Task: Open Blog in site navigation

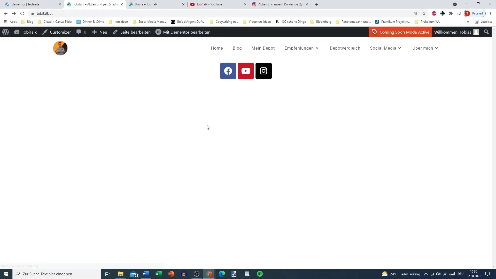Action: point(237,48)
